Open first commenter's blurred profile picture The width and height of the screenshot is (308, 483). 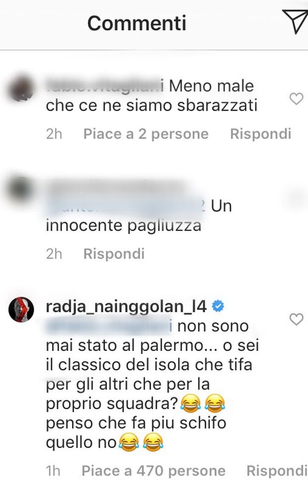21,88
